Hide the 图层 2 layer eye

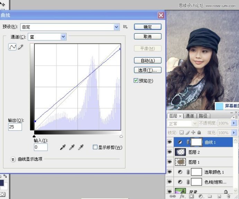(x=169, y=152)
